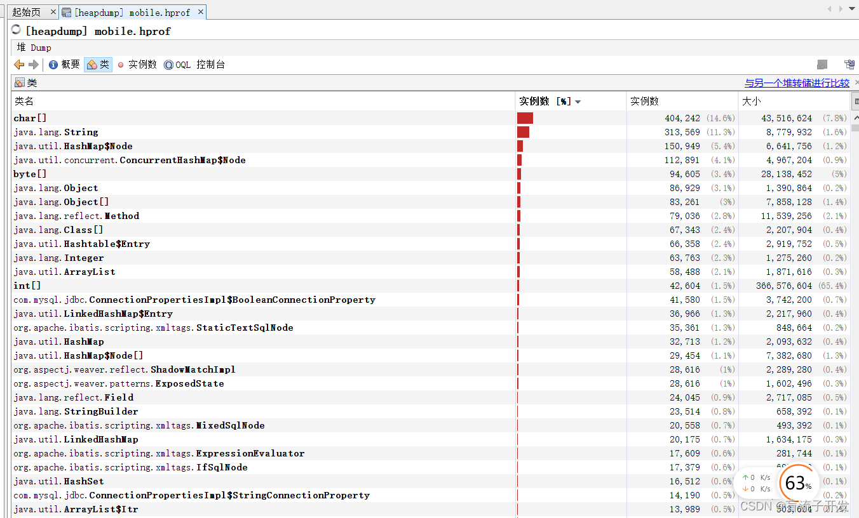Select the BooleanConnectionProperty class row
This screenshot has width=859, height=518.
coord(430,300)
